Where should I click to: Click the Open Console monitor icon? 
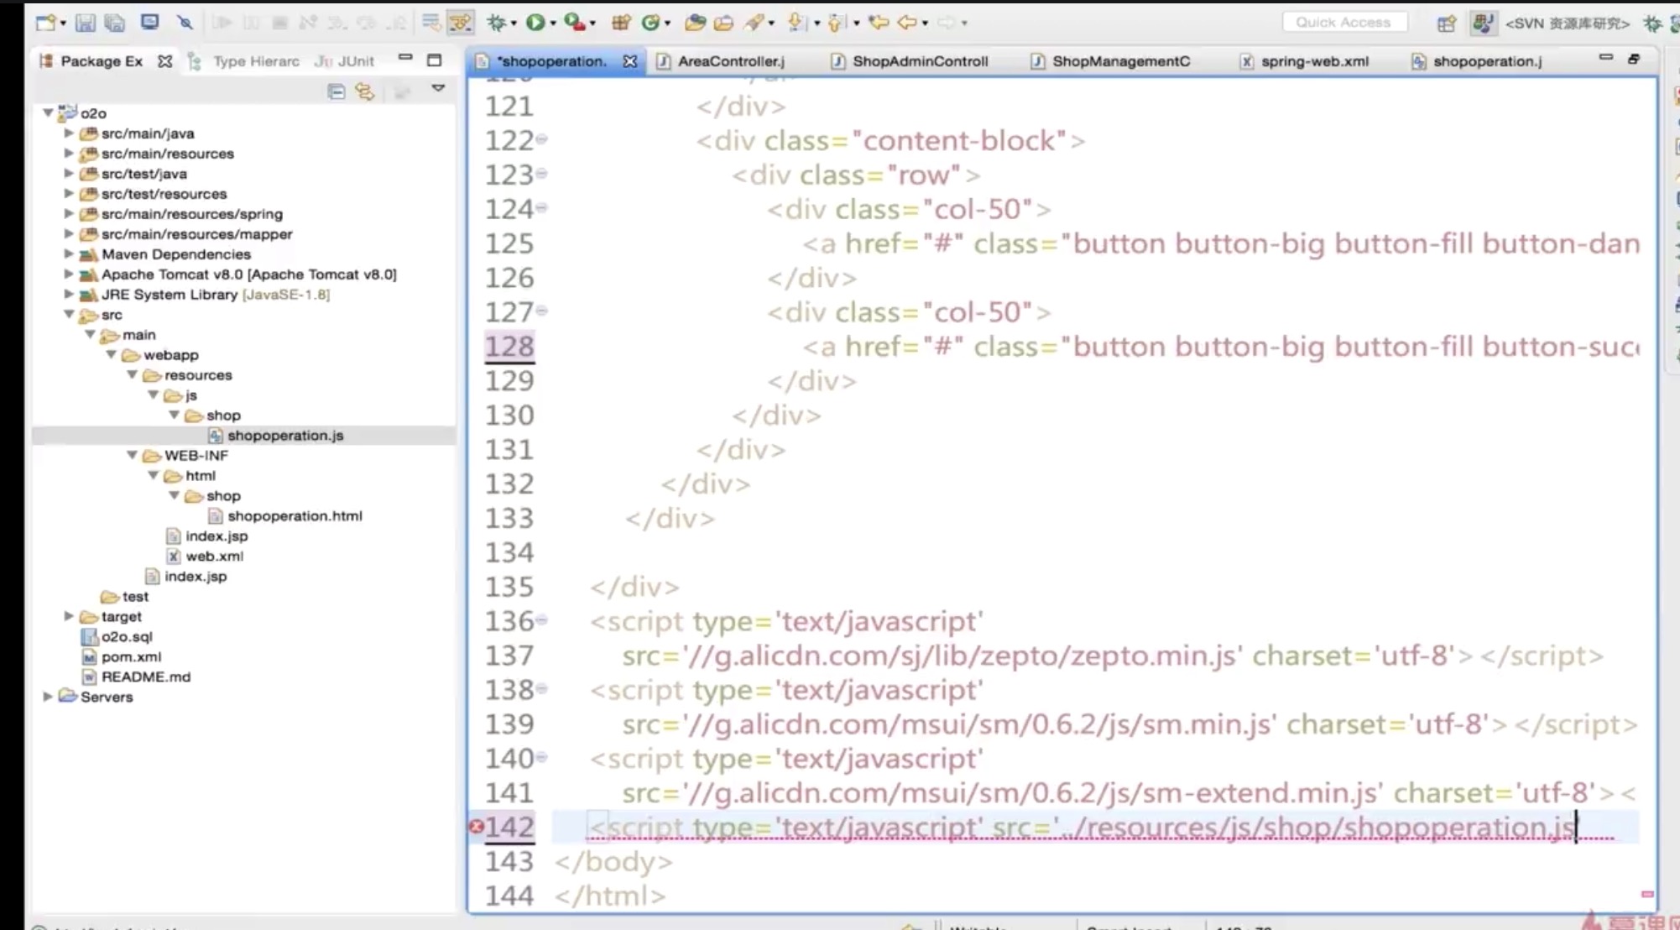149,23
